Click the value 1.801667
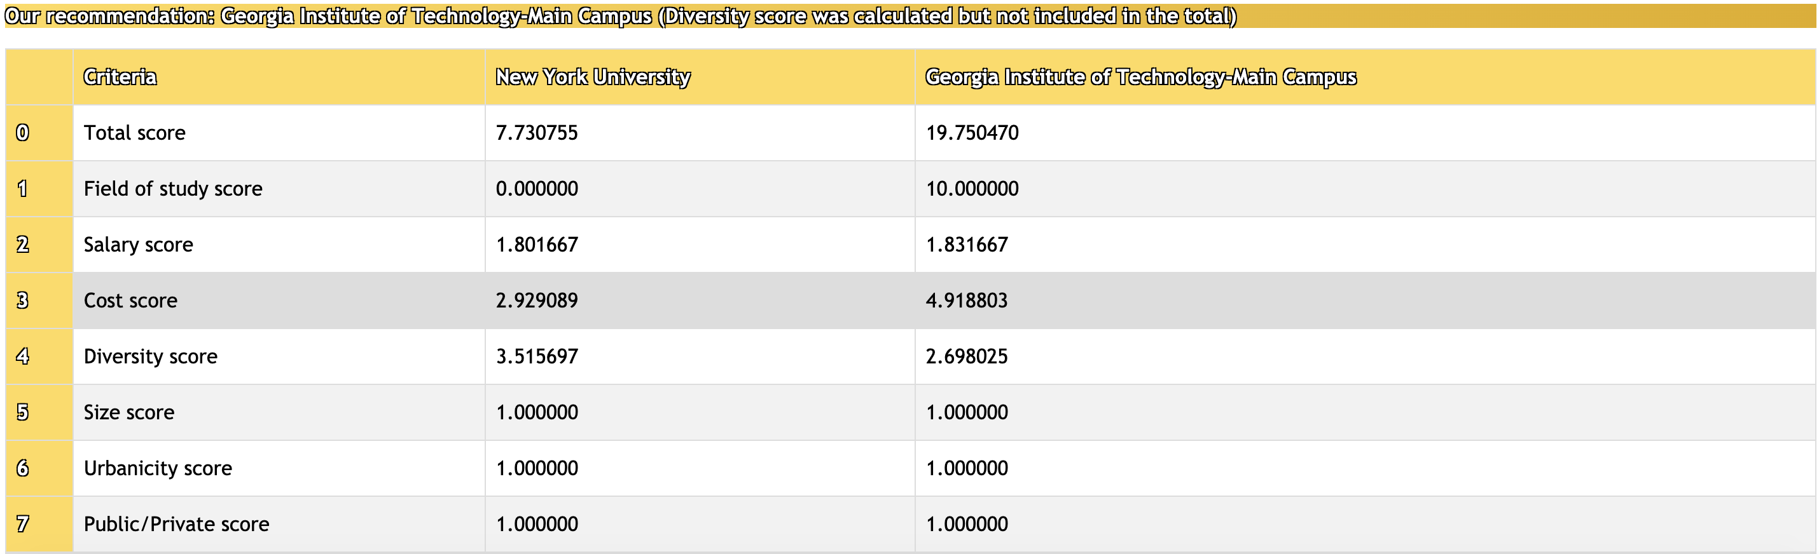Screen dimensions: 1819x554 (x=537, y=244)
